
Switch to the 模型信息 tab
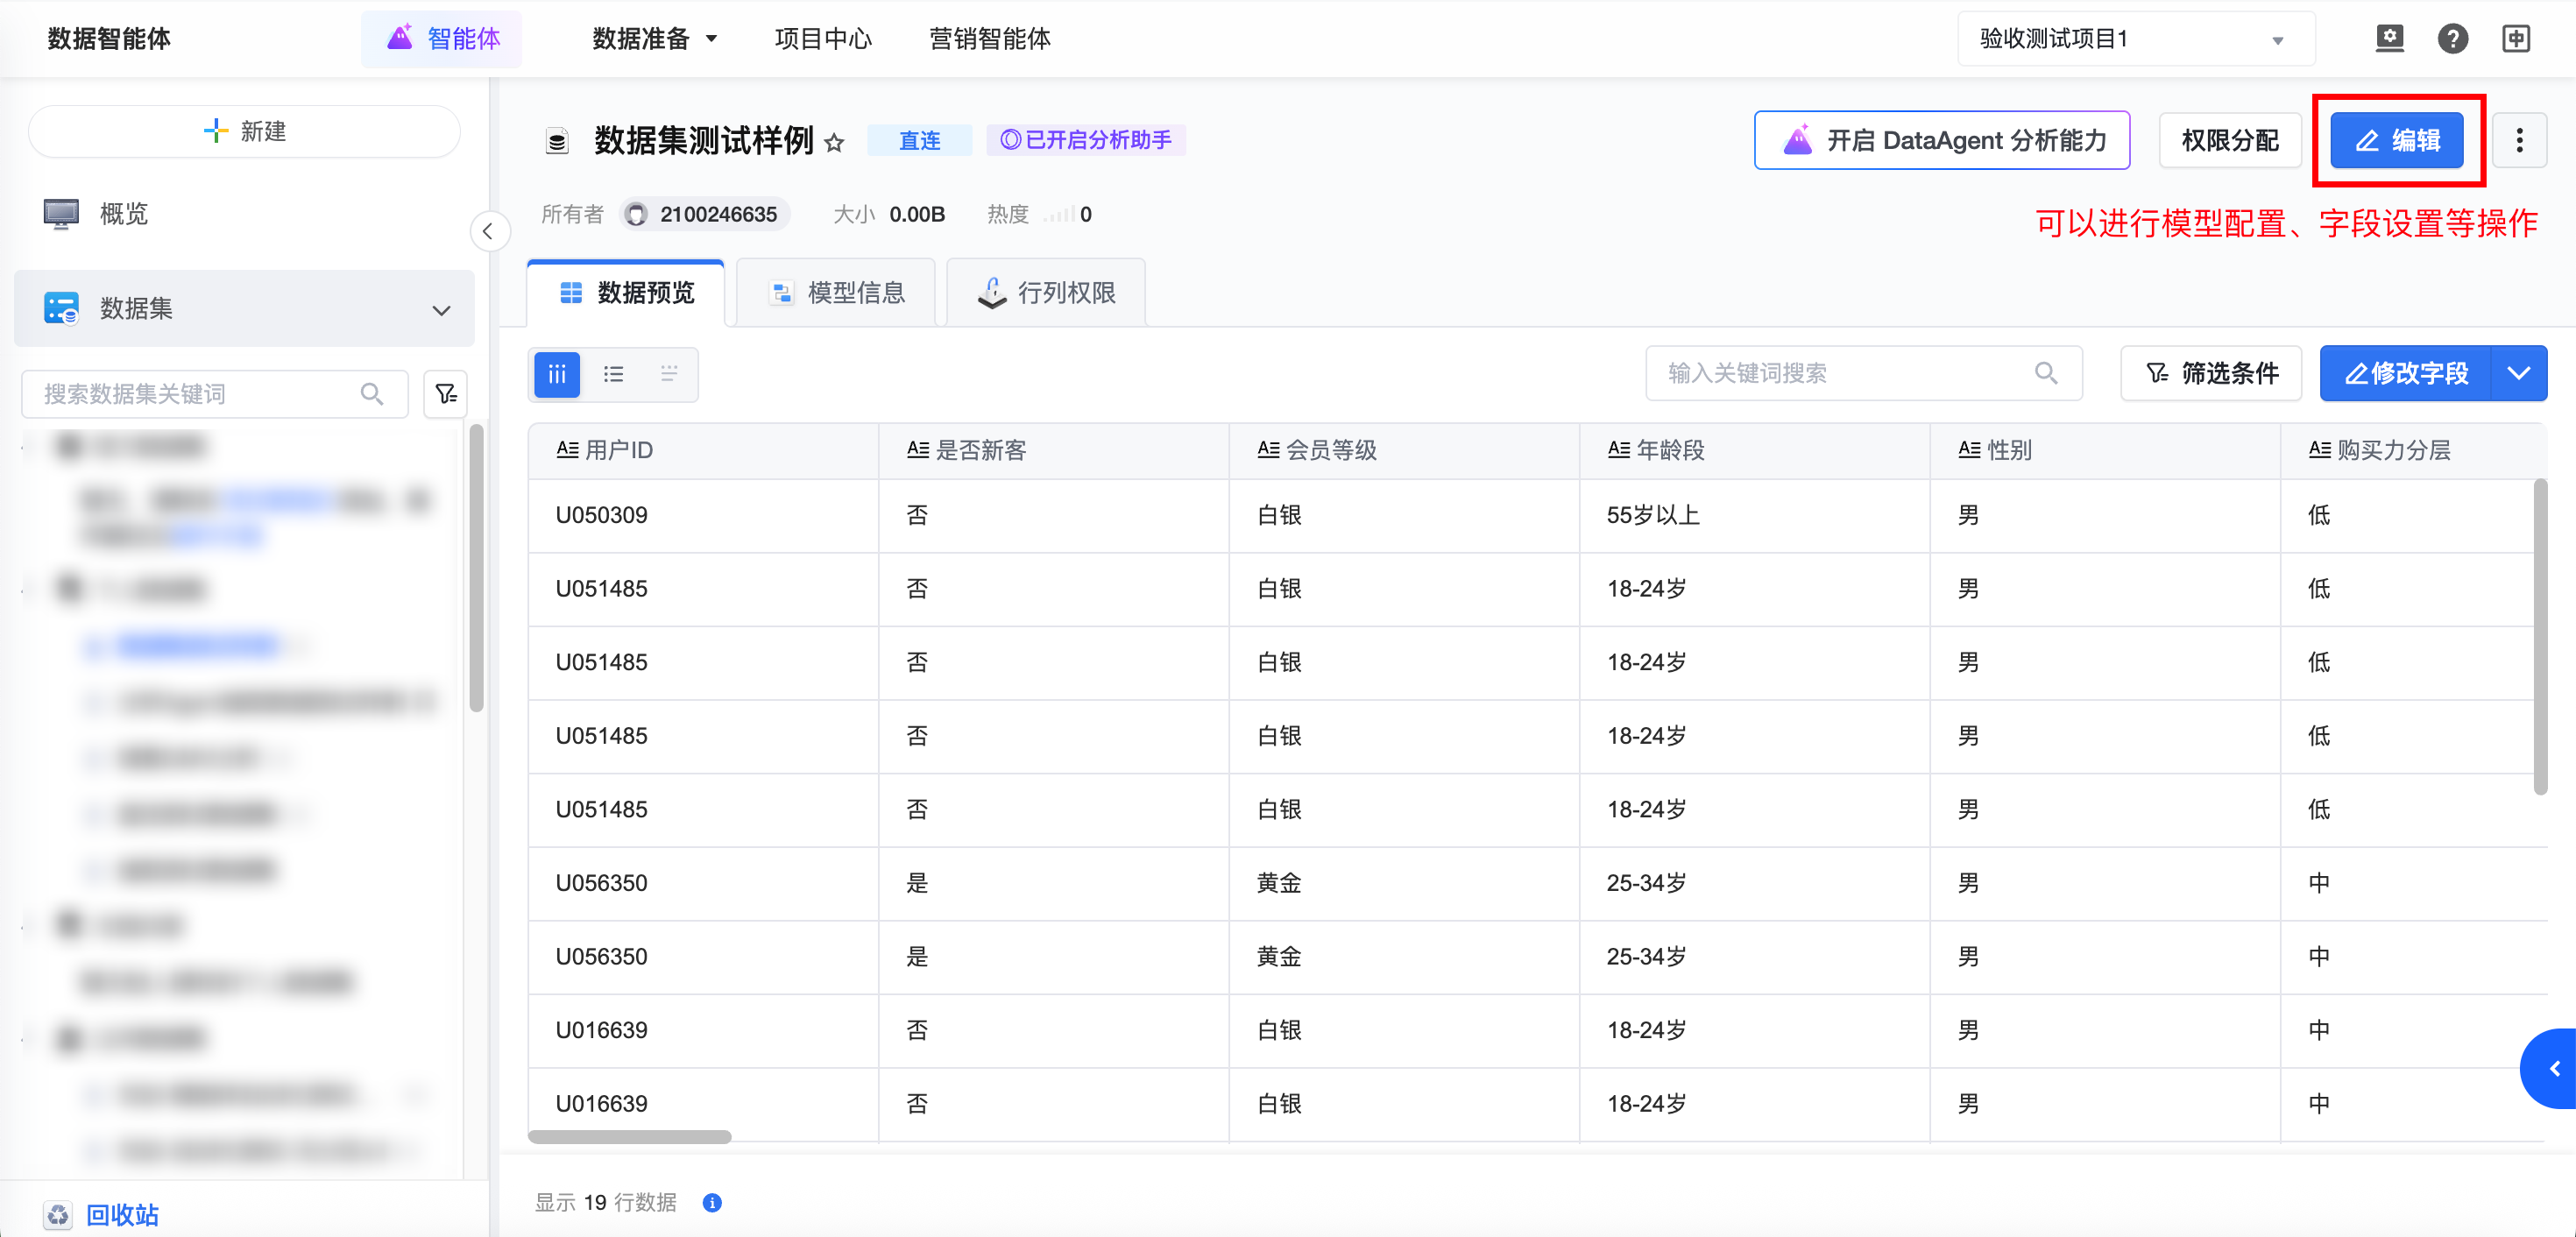pyautogui.click(x=836, y=293)
